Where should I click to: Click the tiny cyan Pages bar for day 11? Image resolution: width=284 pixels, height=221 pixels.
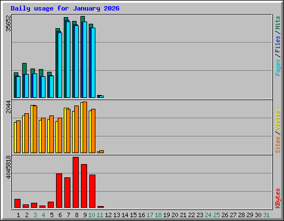pyautogui.click(x=102, y=97)
